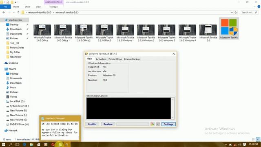Refresh the Explorer folder view
Viewport: 261px width, 147px height.
pos(236,12)
